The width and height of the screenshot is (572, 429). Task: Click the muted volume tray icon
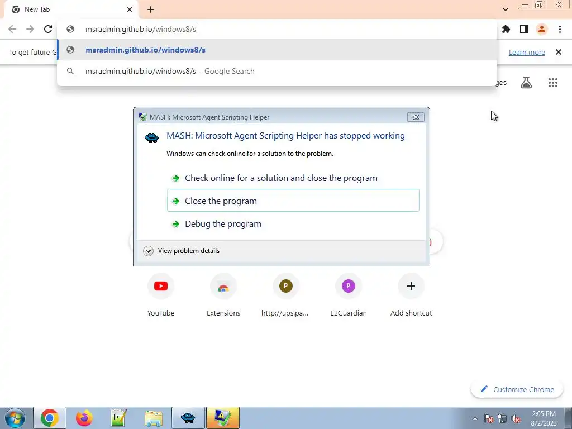(x=516, y=418)
